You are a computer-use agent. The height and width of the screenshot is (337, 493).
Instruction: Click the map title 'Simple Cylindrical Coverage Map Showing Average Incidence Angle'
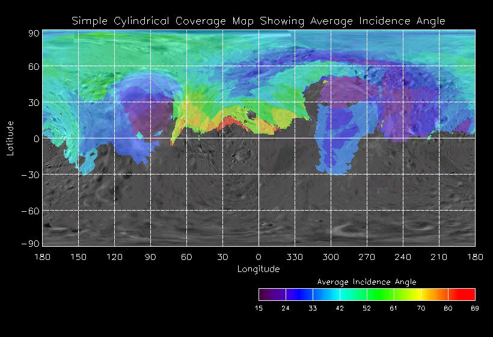pos(259,21)
